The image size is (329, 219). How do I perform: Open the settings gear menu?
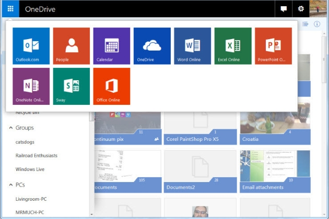[300, 9]
